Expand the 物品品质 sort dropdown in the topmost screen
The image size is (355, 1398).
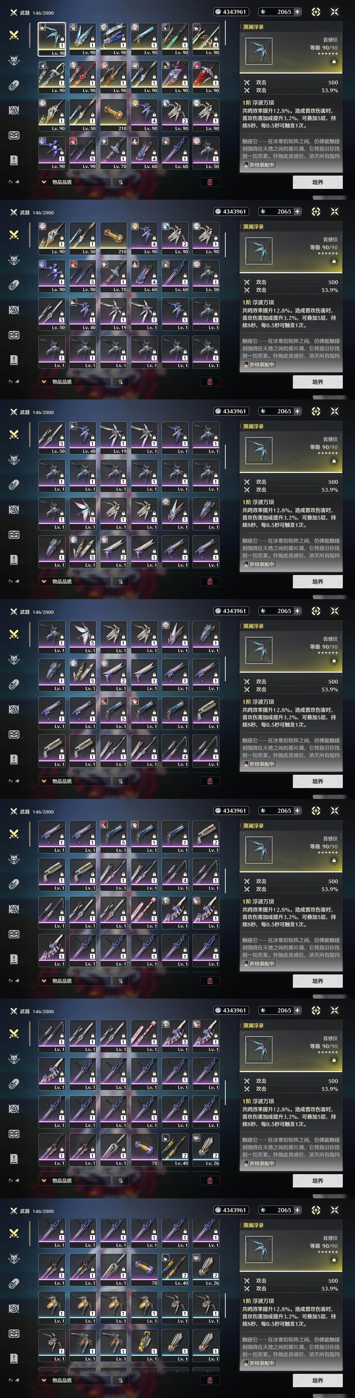click(61, 182)
